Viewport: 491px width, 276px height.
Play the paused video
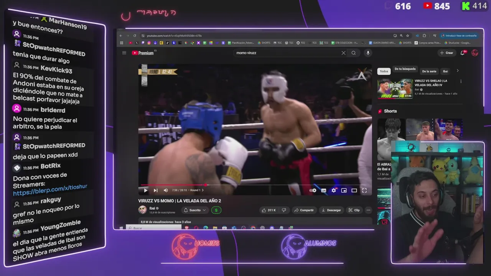145,190
